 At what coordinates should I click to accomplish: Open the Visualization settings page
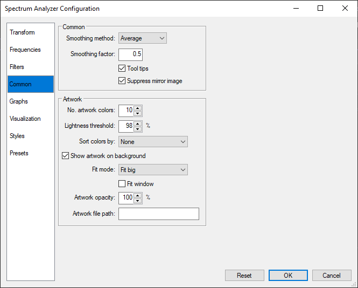pyautogui.click(x=25, y=119)
